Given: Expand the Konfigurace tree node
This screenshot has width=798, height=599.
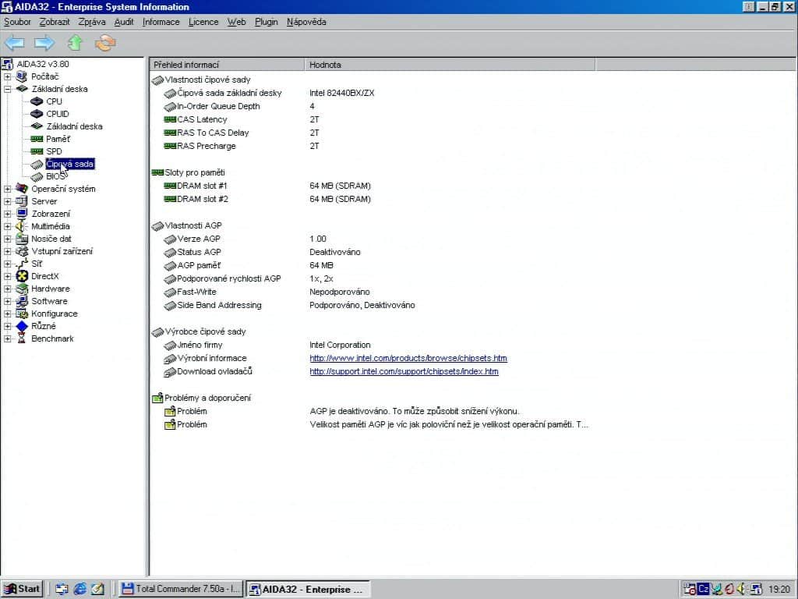Looking at the screenshot, I should 7,314.
